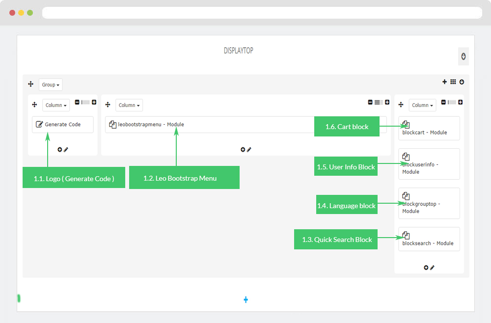Screen dimensions: 491x323
Task: Click the blue plus to add group
Action: pyautogui.click(x=246, y=300)
